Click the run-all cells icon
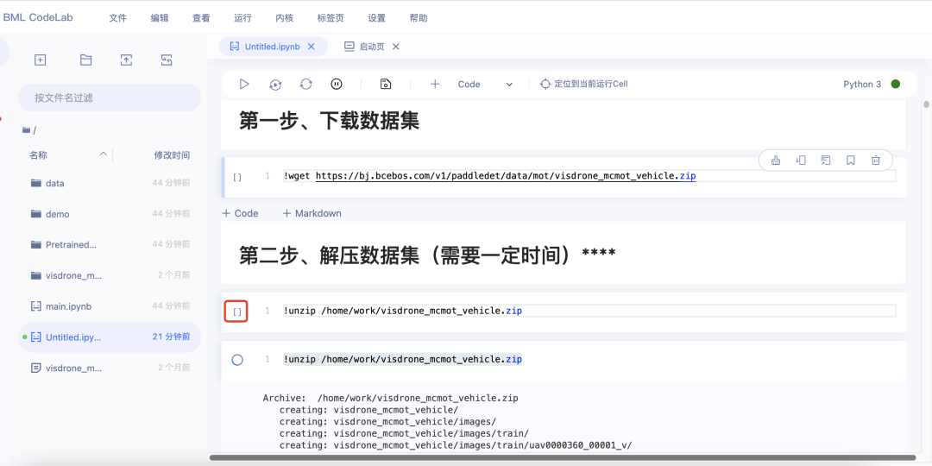Viewport: 932px width, 466px height. tap(275, 85)
